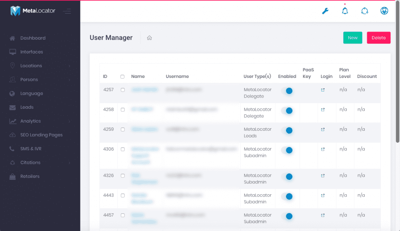The height and width of the screenshot is (231, 400).
Task: Expand the Analytics submenu arrow
Action: click(x=69, y=121)
